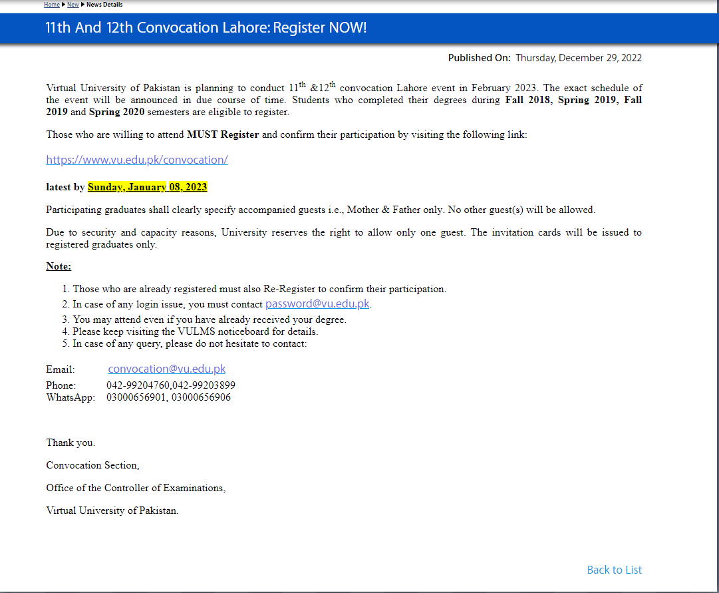Select note 1 about Re-Register to confirm participation
719x593 pixels.
[x=259, y=289]
